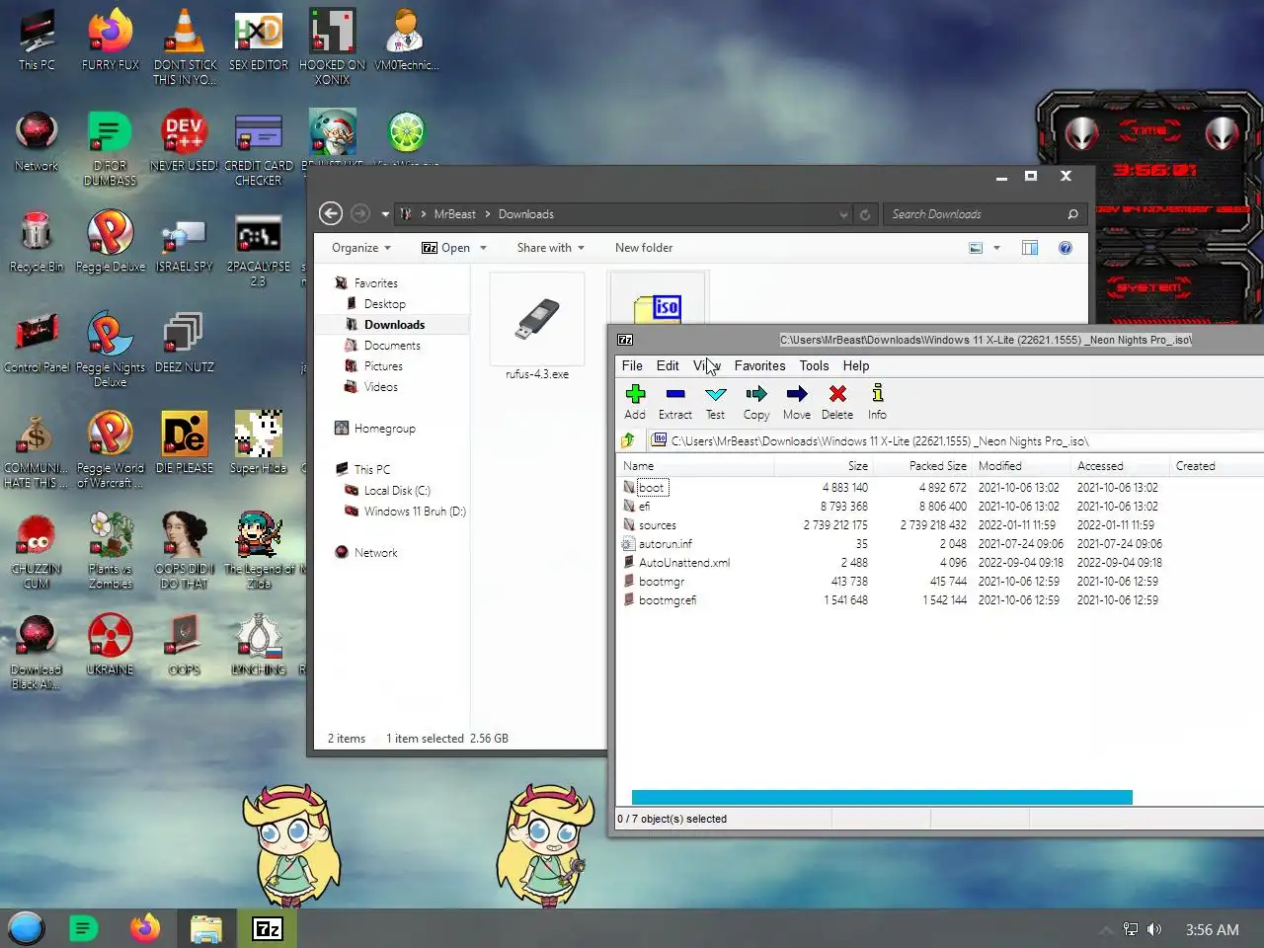Open the volume icon in system tray
1264x948 pixels.
pyautogui.click(x=1154, y=929)
